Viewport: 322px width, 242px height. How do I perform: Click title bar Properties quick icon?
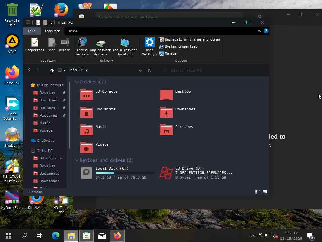pos(38,22)
